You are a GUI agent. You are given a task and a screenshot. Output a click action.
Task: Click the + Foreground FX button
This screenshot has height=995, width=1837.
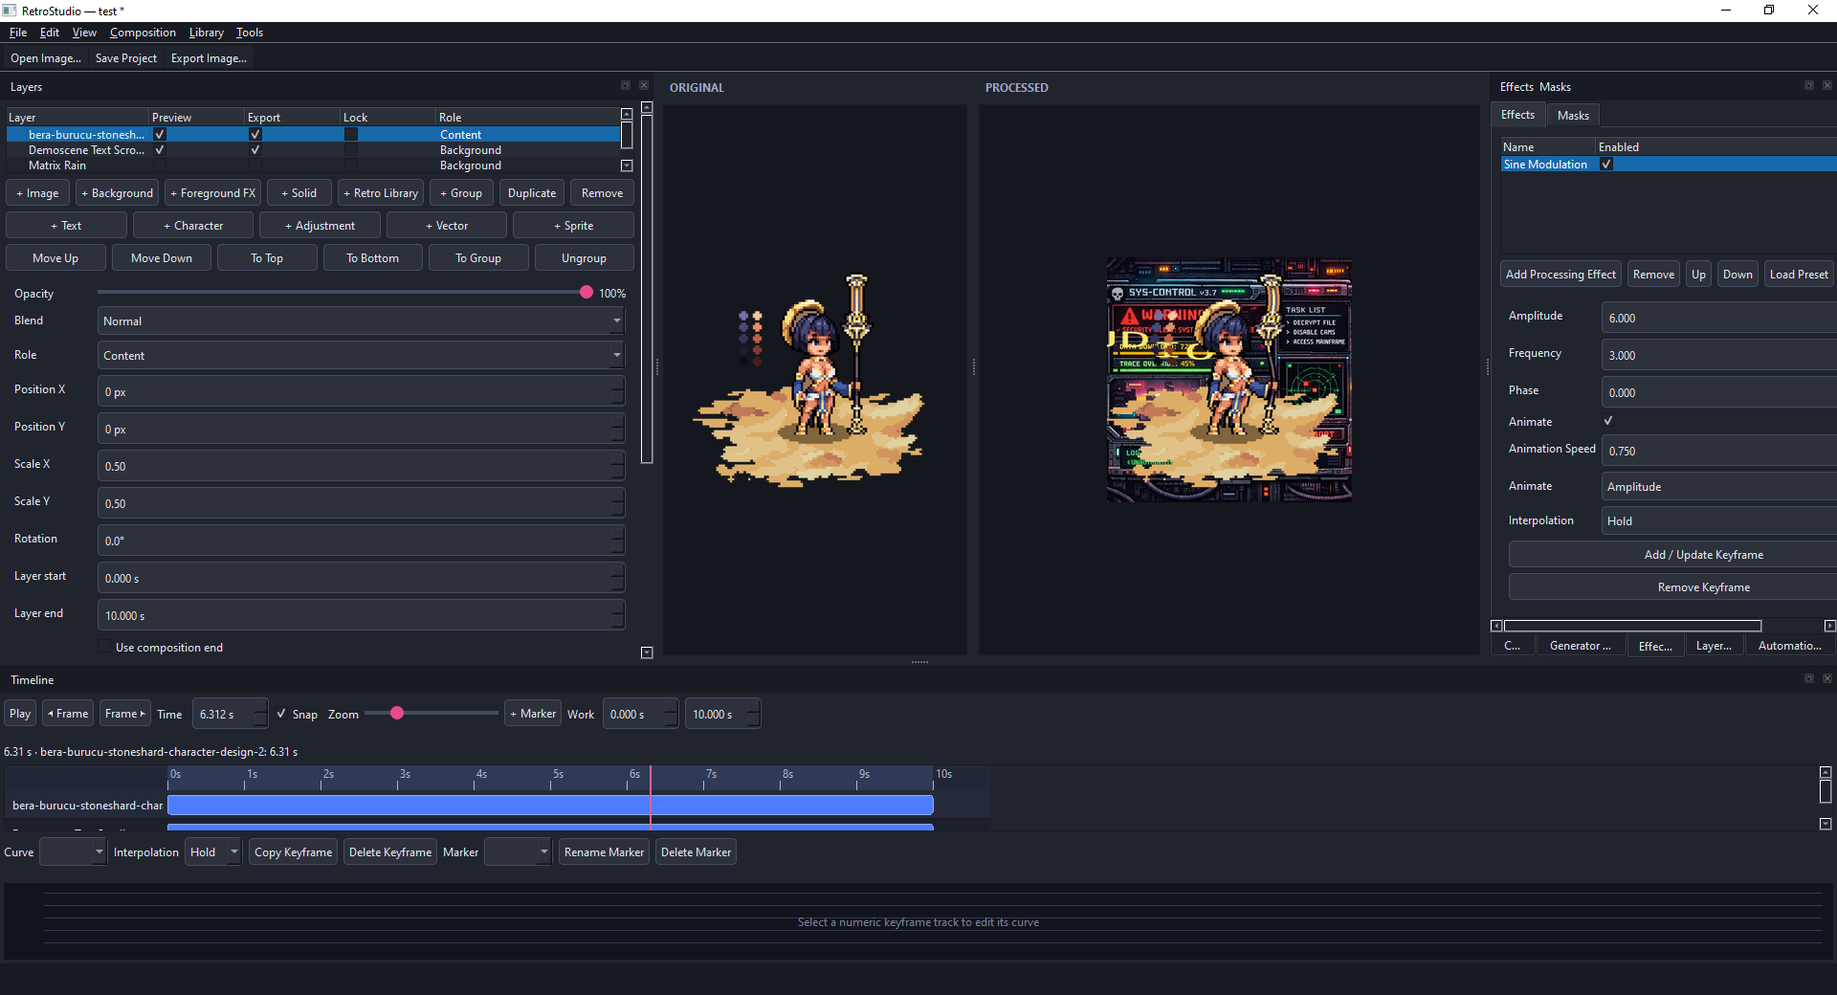pos(212,193)
